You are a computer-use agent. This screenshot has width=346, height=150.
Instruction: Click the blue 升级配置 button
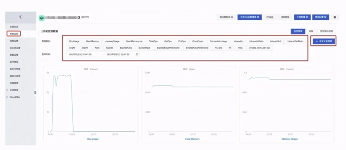pos(302,17)
